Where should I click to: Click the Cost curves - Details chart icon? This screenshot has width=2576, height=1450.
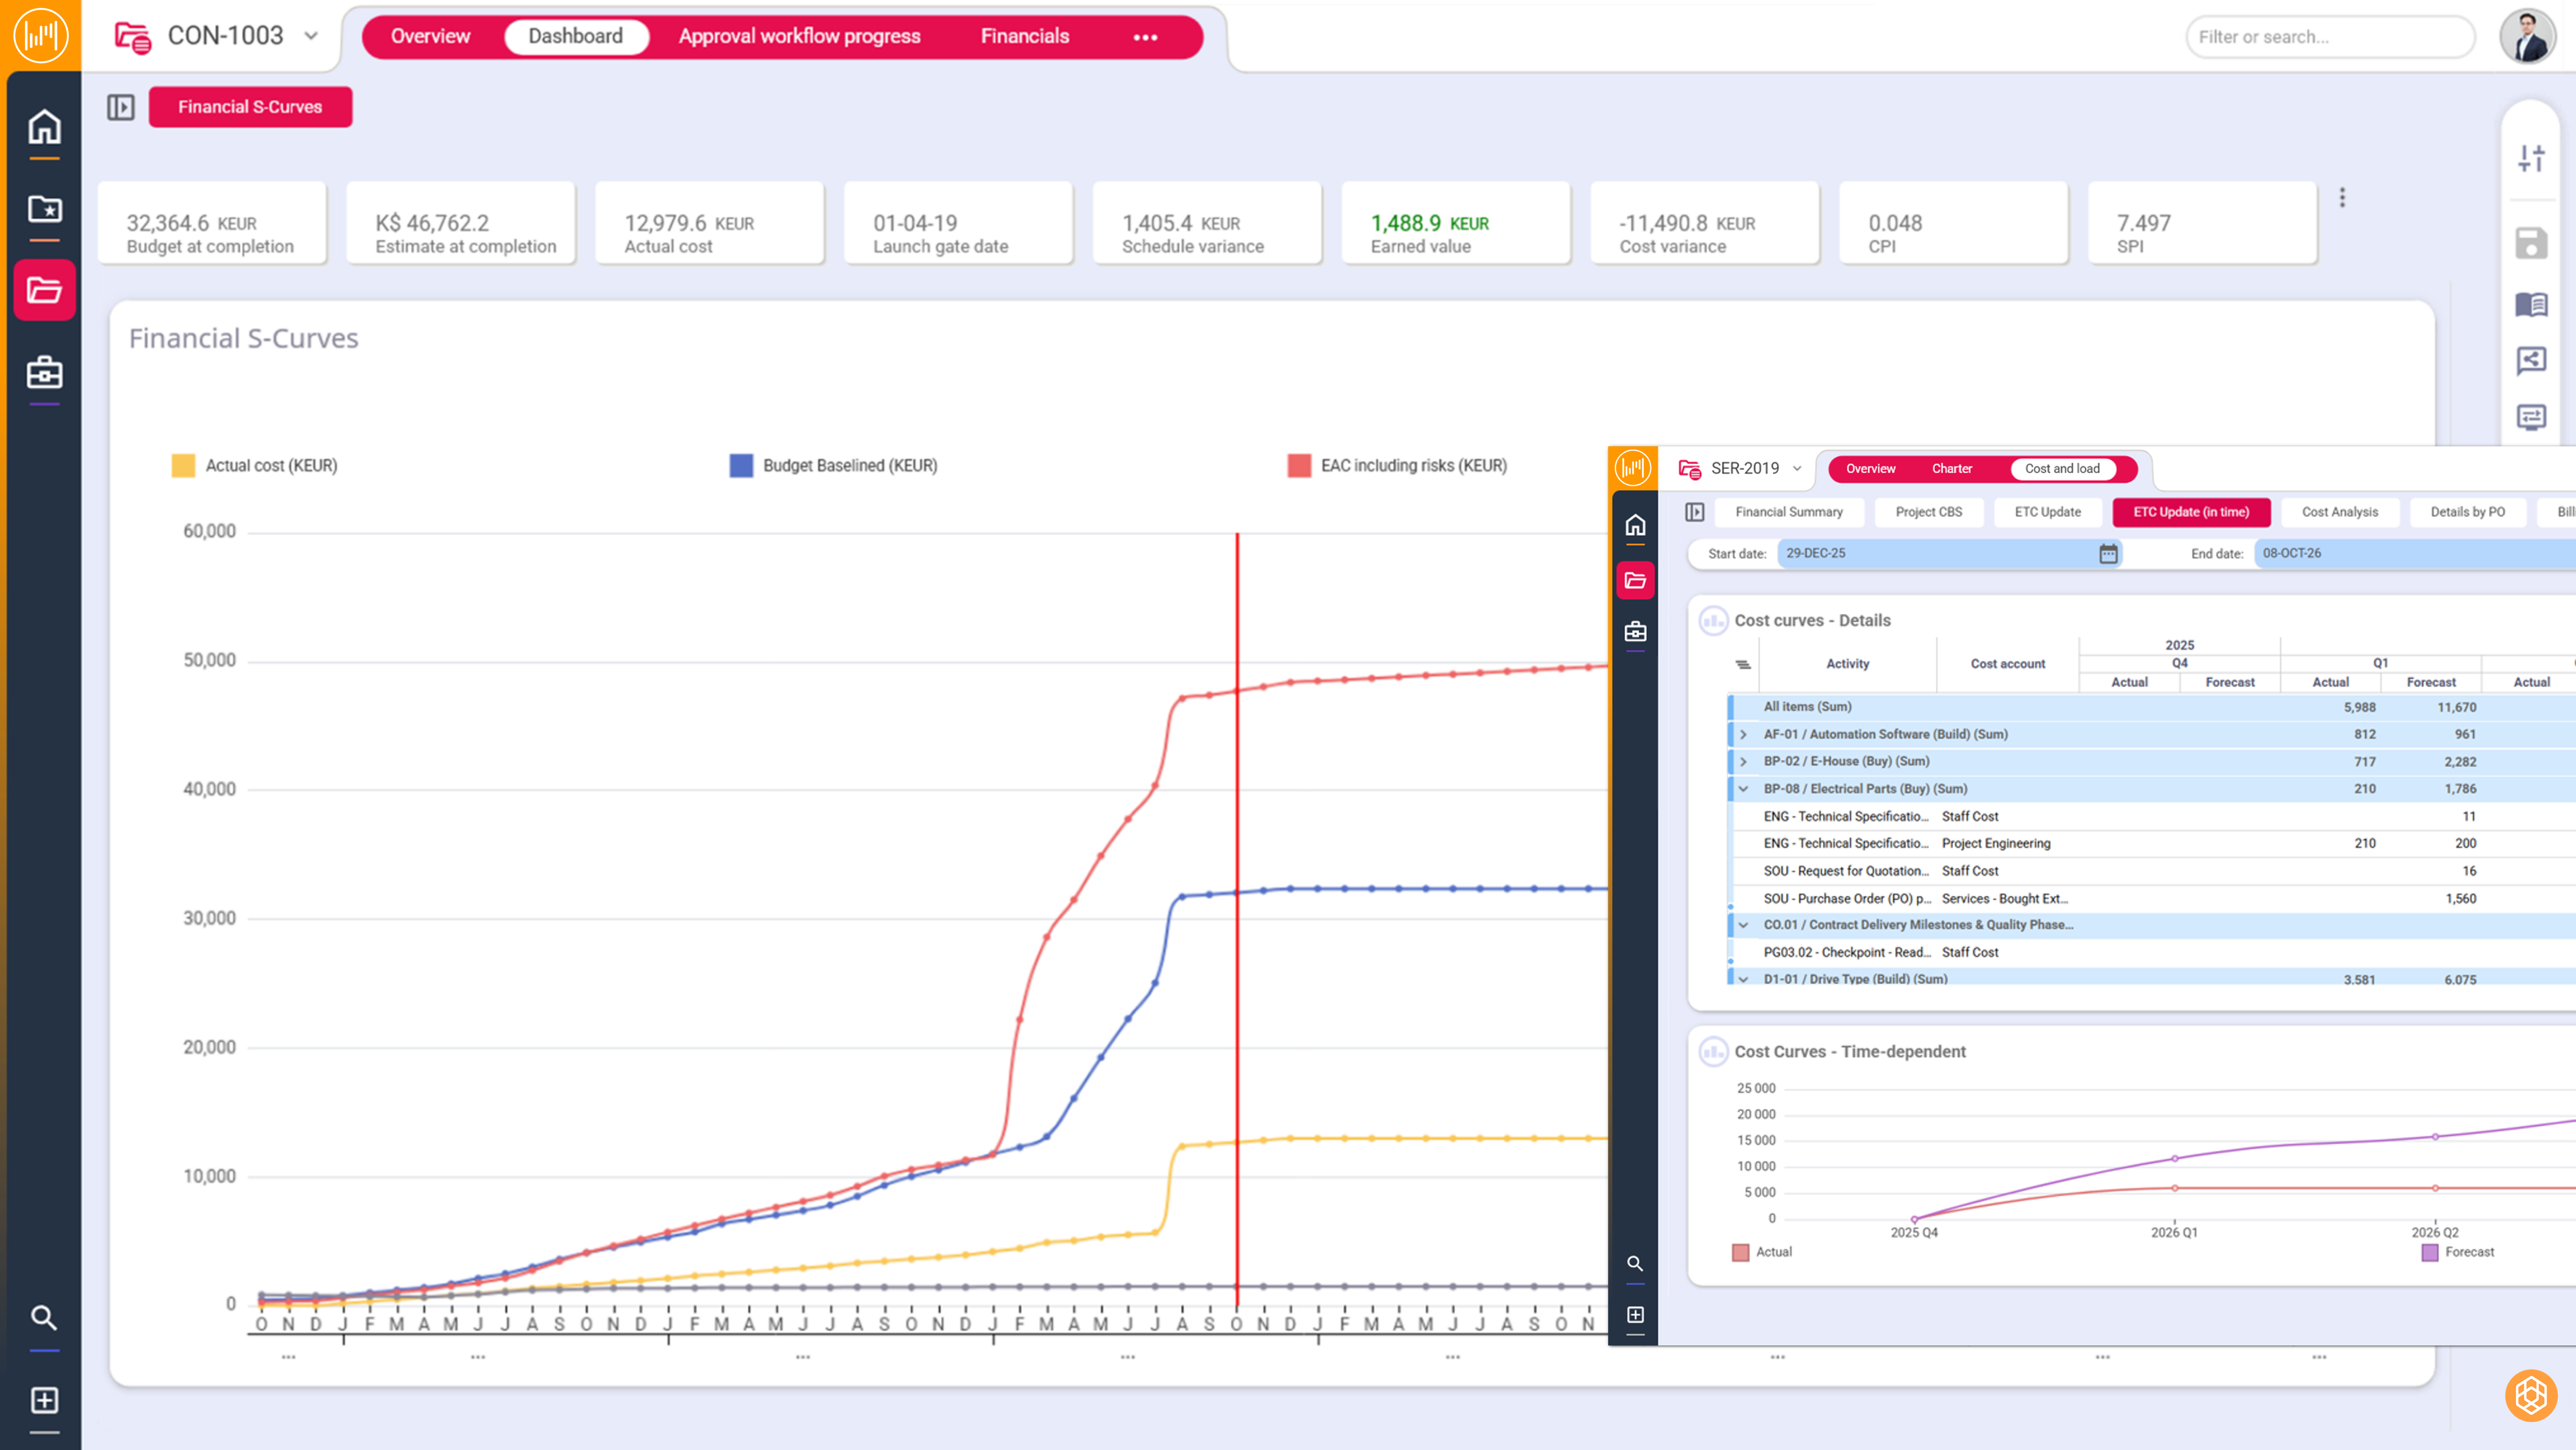(1713, 621)
